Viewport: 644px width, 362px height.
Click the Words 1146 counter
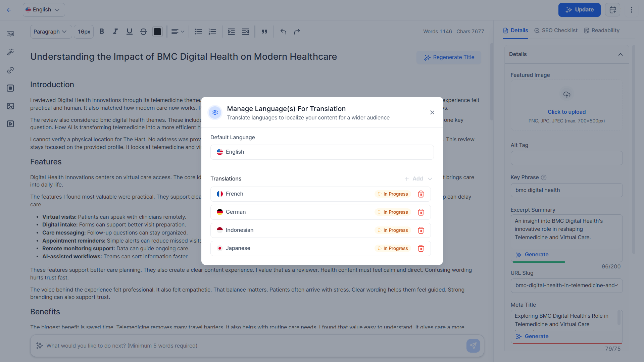click(437, 32)
